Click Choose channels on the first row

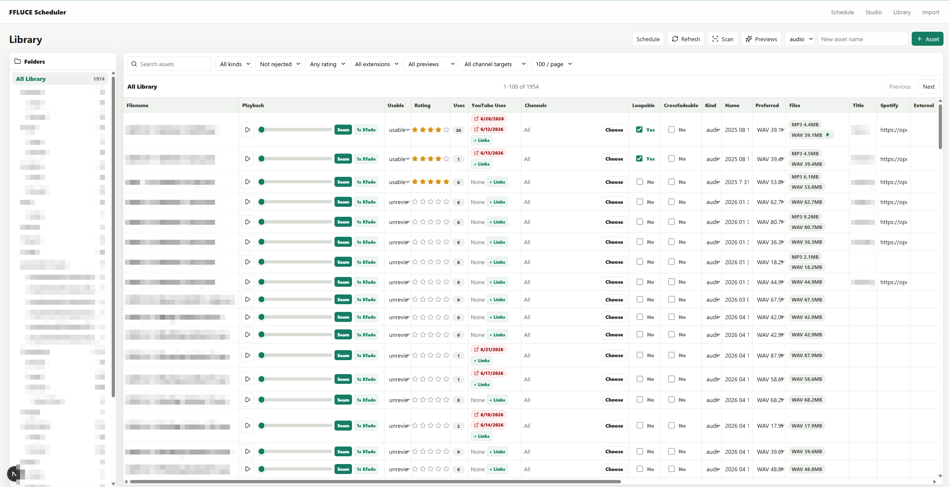click(614, 130)
